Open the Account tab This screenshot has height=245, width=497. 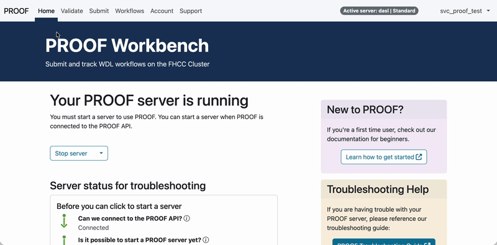tap(162, 11)
